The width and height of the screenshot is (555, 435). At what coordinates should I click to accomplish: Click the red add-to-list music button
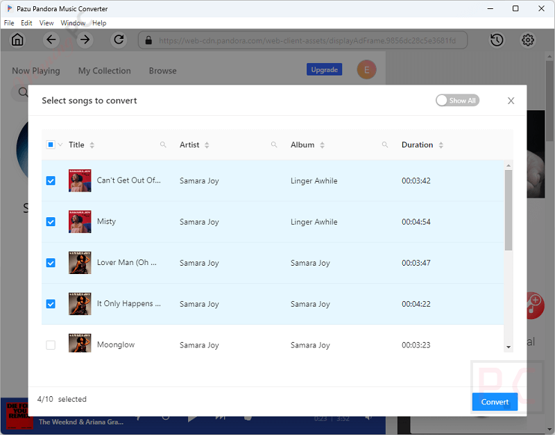[535, 305]
